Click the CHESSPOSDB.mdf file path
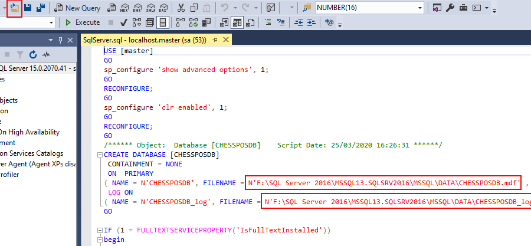The image size is (531, 246). coord(383,183)
